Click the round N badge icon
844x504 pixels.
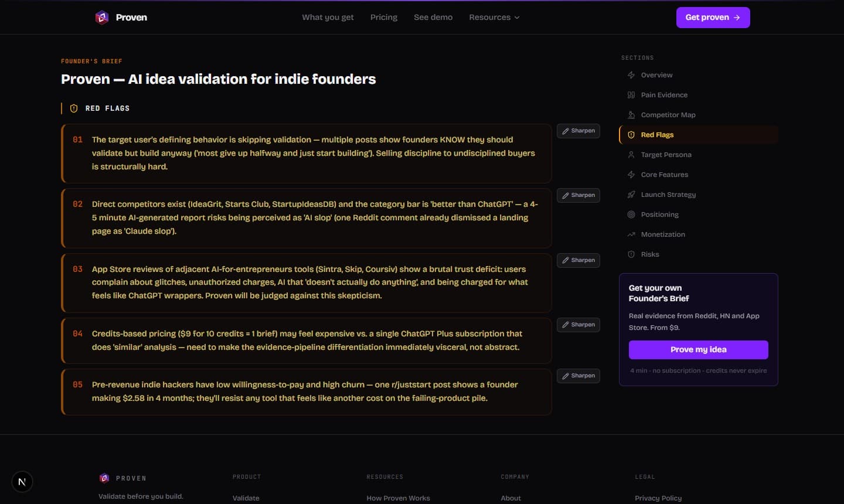(x=22, y=482)
